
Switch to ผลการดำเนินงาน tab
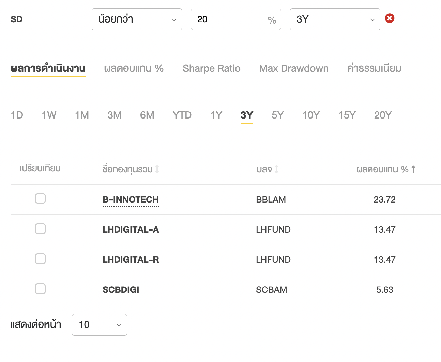[48, 68]
